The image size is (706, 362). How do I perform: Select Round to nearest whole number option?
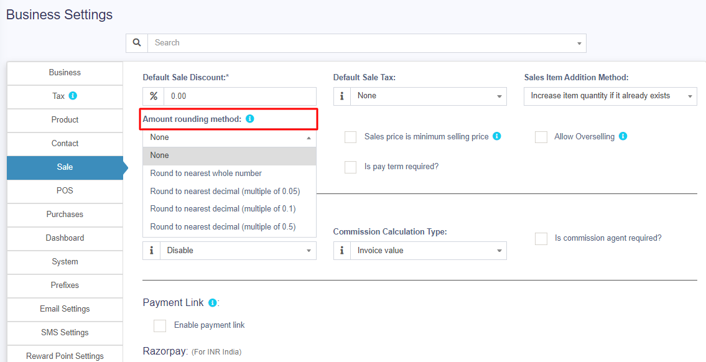click(x=206, y=174)
